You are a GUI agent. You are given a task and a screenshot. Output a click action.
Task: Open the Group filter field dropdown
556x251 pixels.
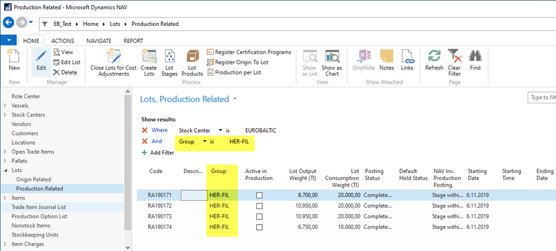204,141
